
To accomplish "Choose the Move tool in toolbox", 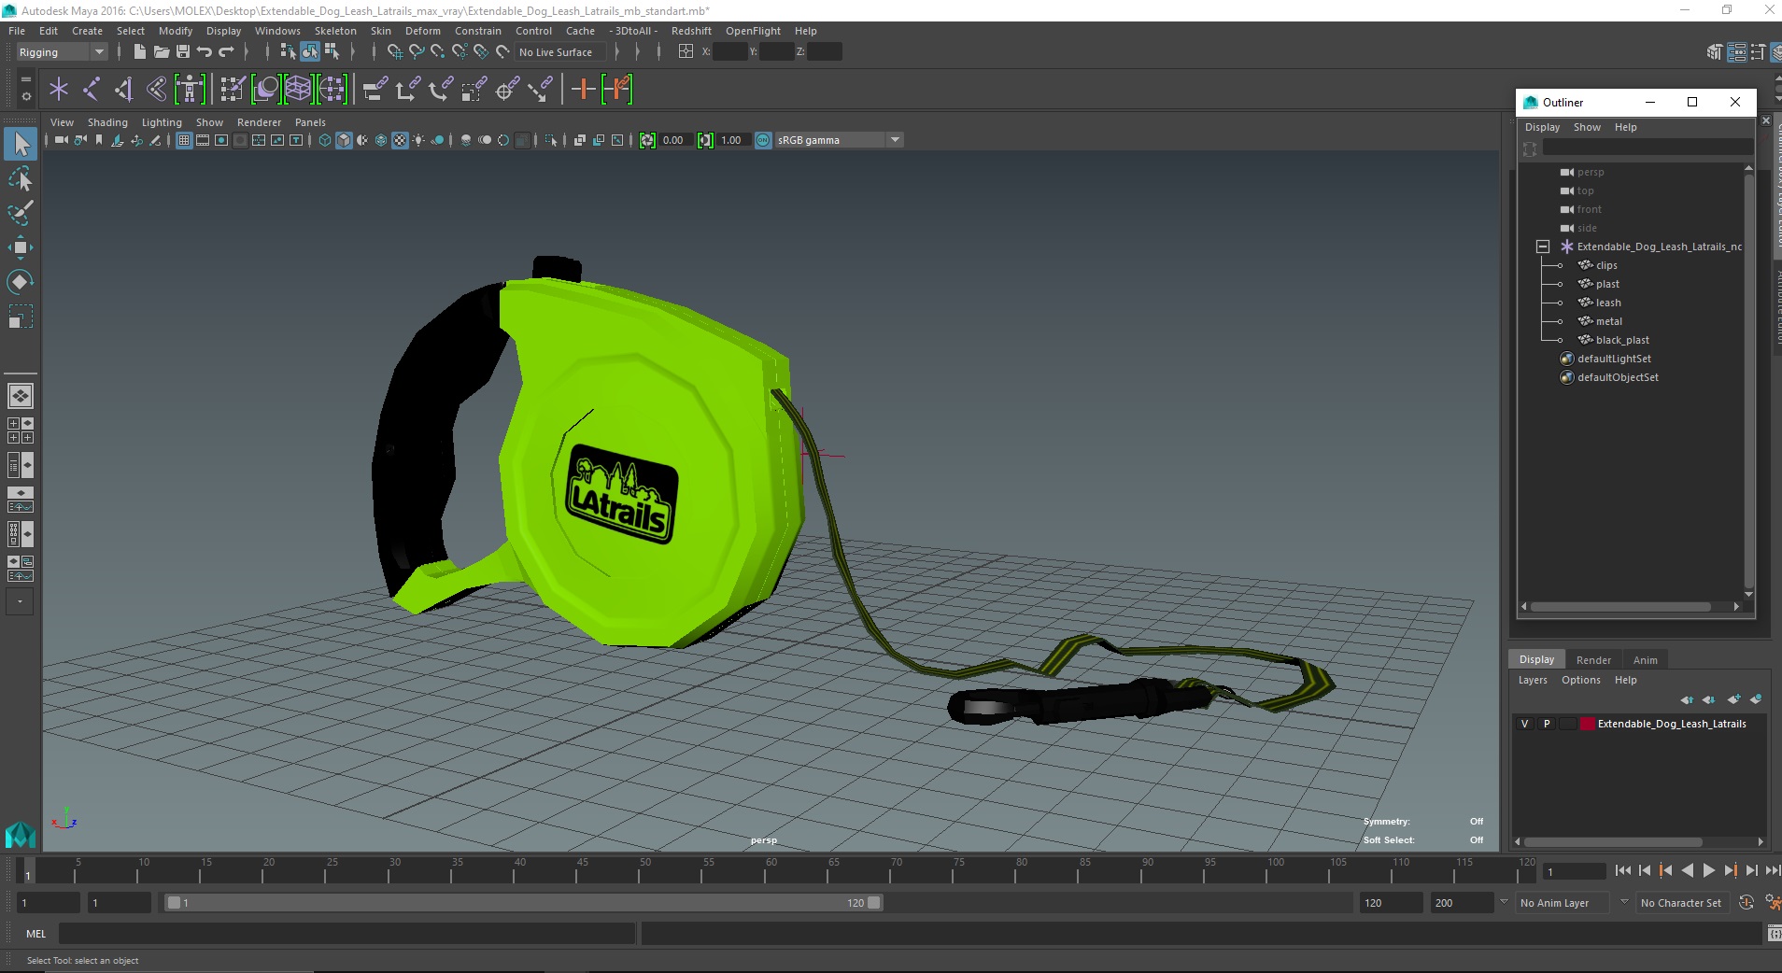I will tap(21, 247).
